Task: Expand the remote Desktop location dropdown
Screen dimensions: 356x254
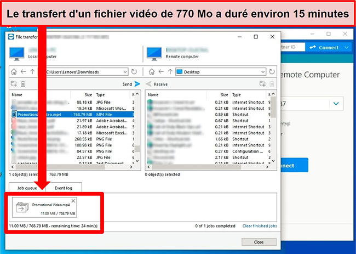Action: [x=263, y=72]
